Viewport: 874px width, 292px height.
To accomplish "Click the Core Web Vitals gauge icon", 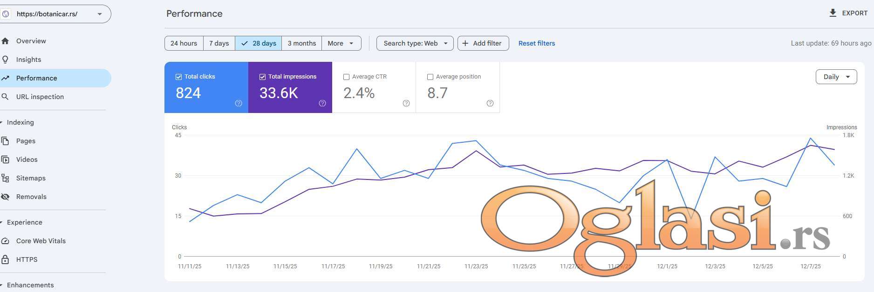I will pos(6,241).
